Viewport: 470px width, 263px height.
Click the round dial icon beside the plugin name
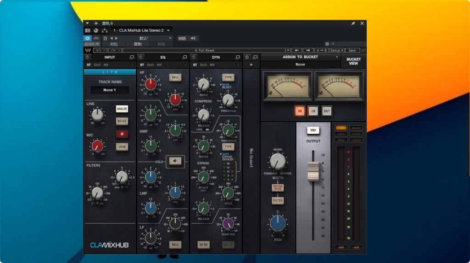[96, 30]
